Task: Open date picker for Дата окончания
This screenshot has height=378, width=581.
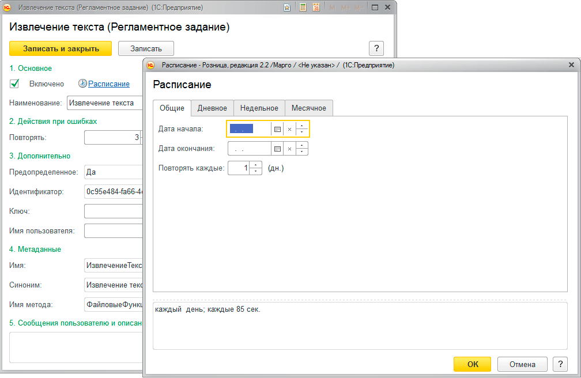Action: (x=277, y=149)
